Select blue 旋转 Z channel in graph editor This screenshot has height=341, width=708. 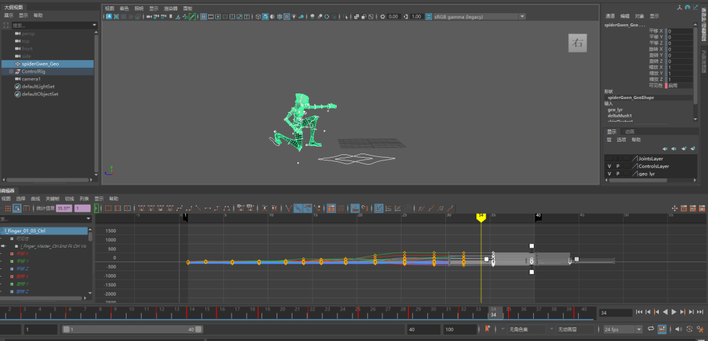(23, 292)
